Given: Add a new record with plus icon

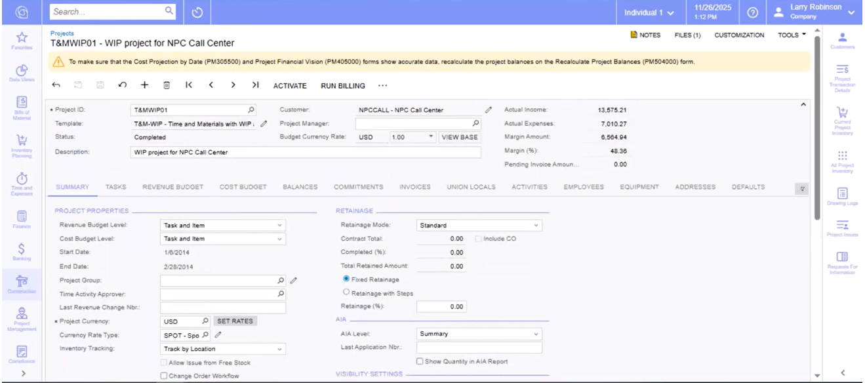Looking at the screenshot, I should [145, 85].
